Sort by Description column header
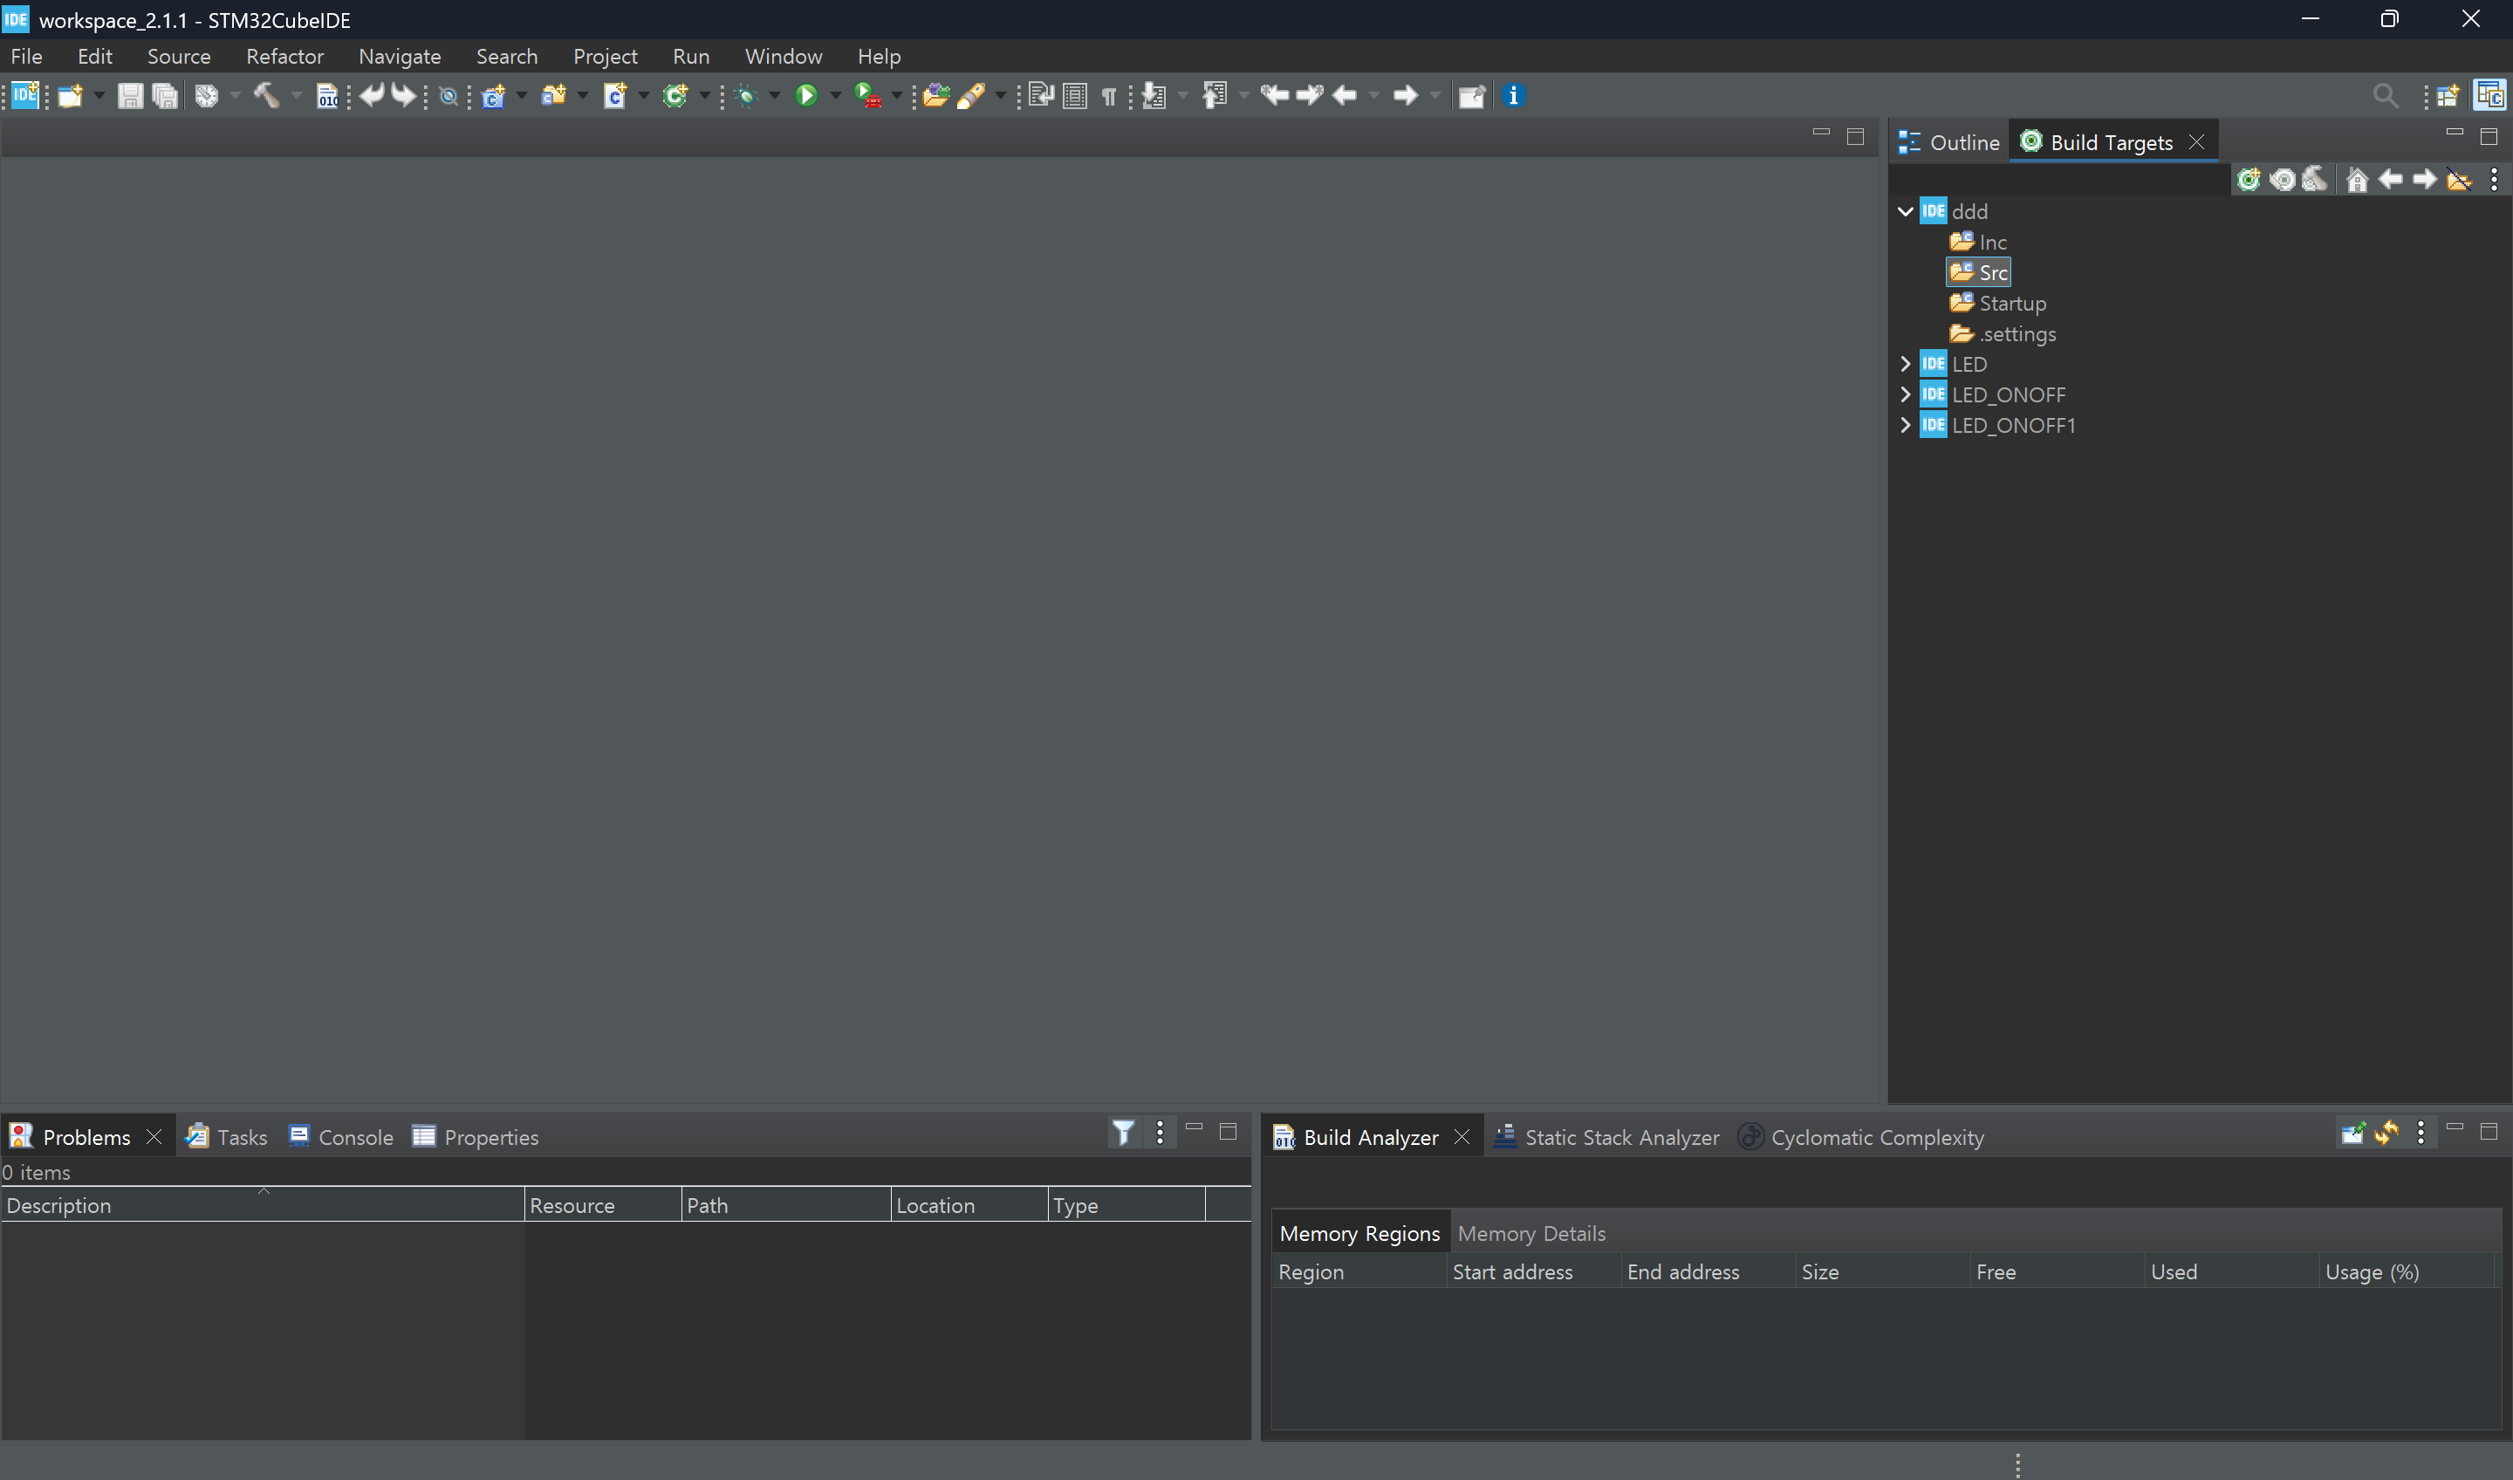Viewport: 2513px width, 1480px height. point(263,1205)
